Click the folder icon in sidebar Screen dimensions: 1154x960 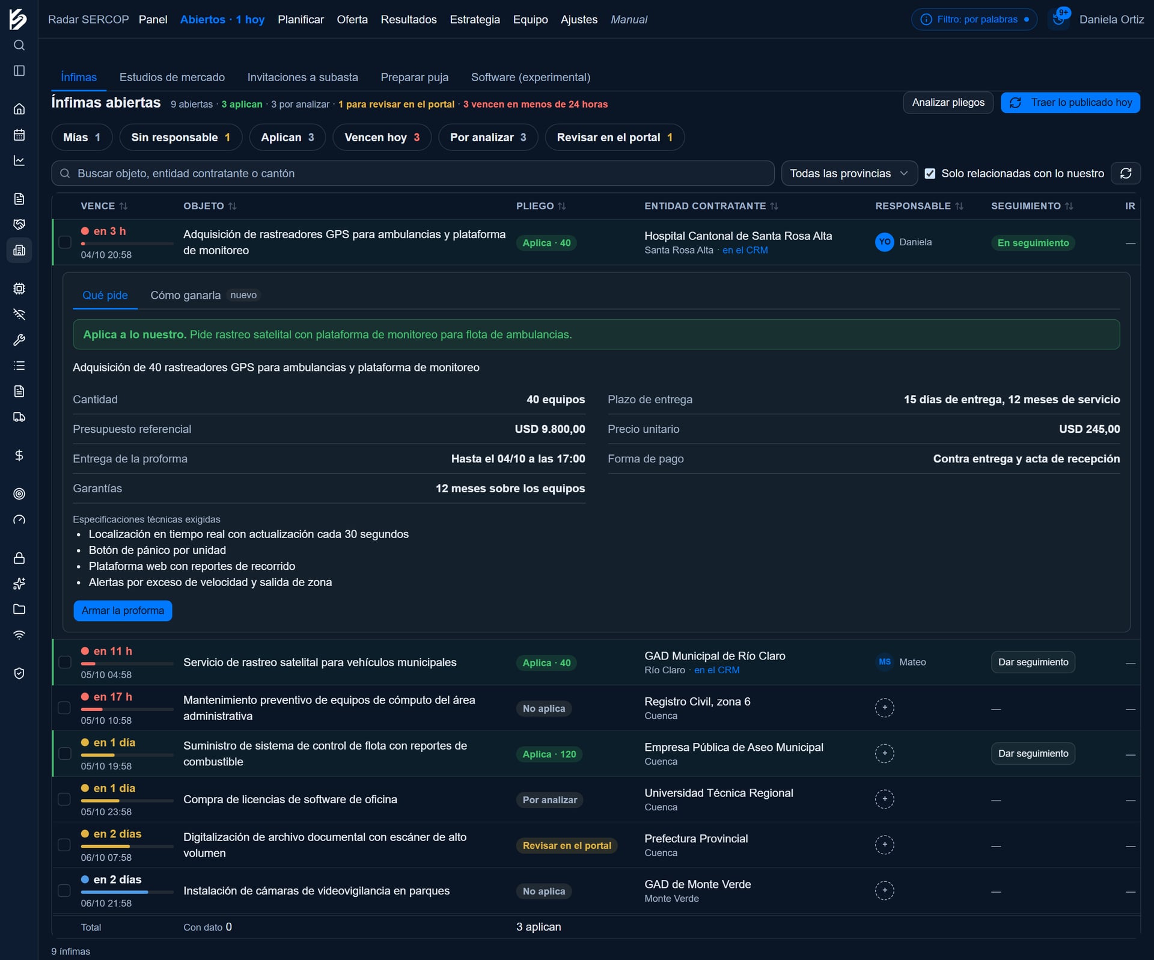19,609
